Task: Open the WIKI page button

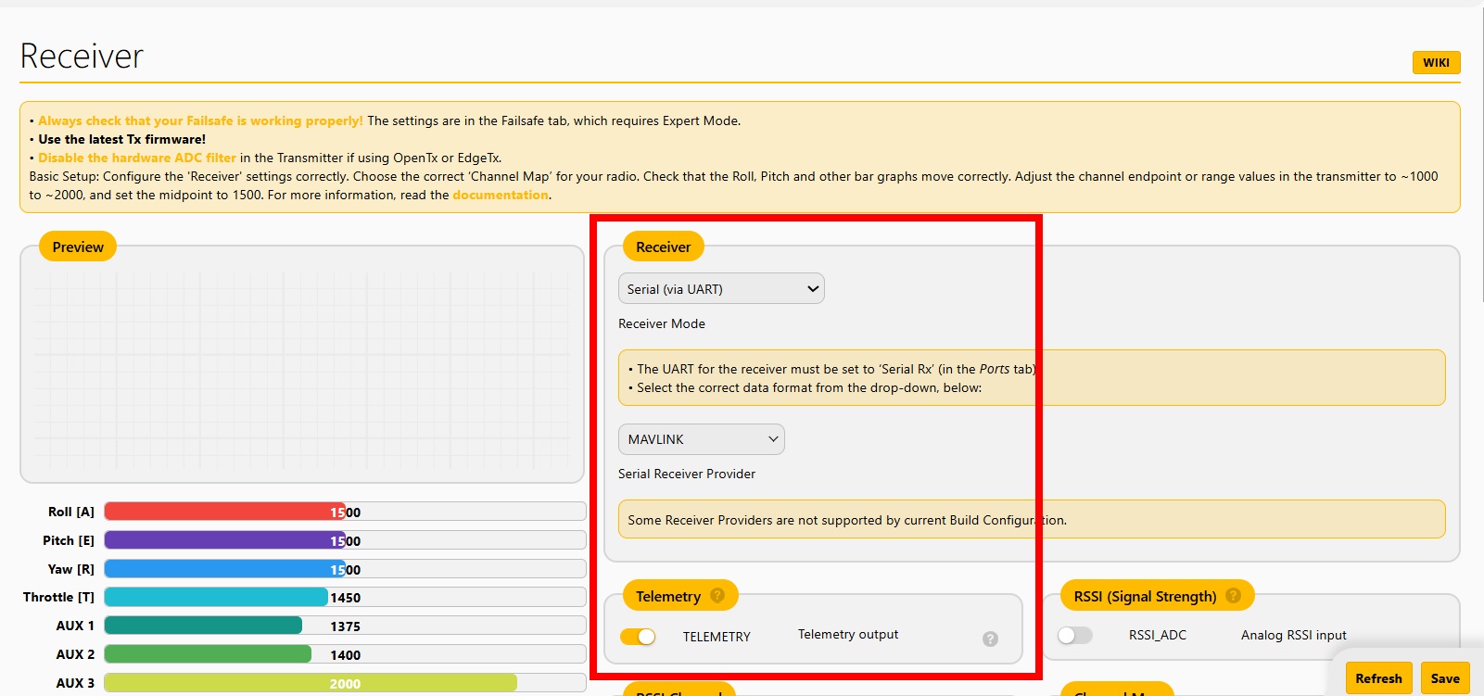Action: pyautogui.click(x=1436, y=63)
